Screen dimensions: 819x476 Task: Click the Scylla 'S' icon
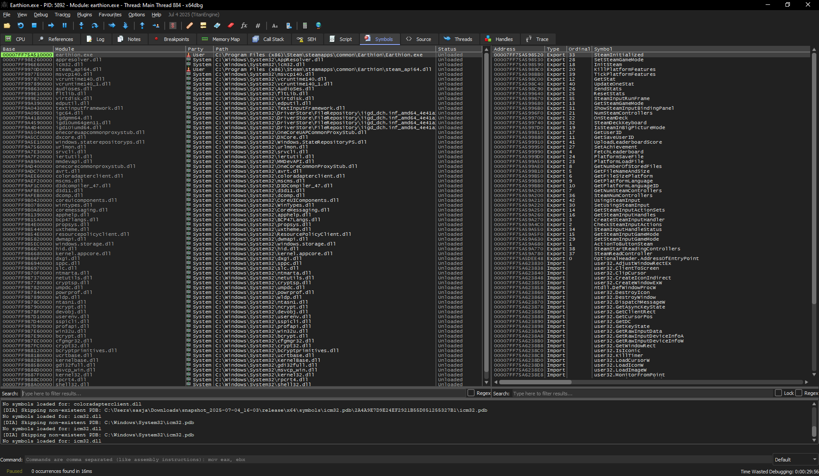[x=173, y=26]
